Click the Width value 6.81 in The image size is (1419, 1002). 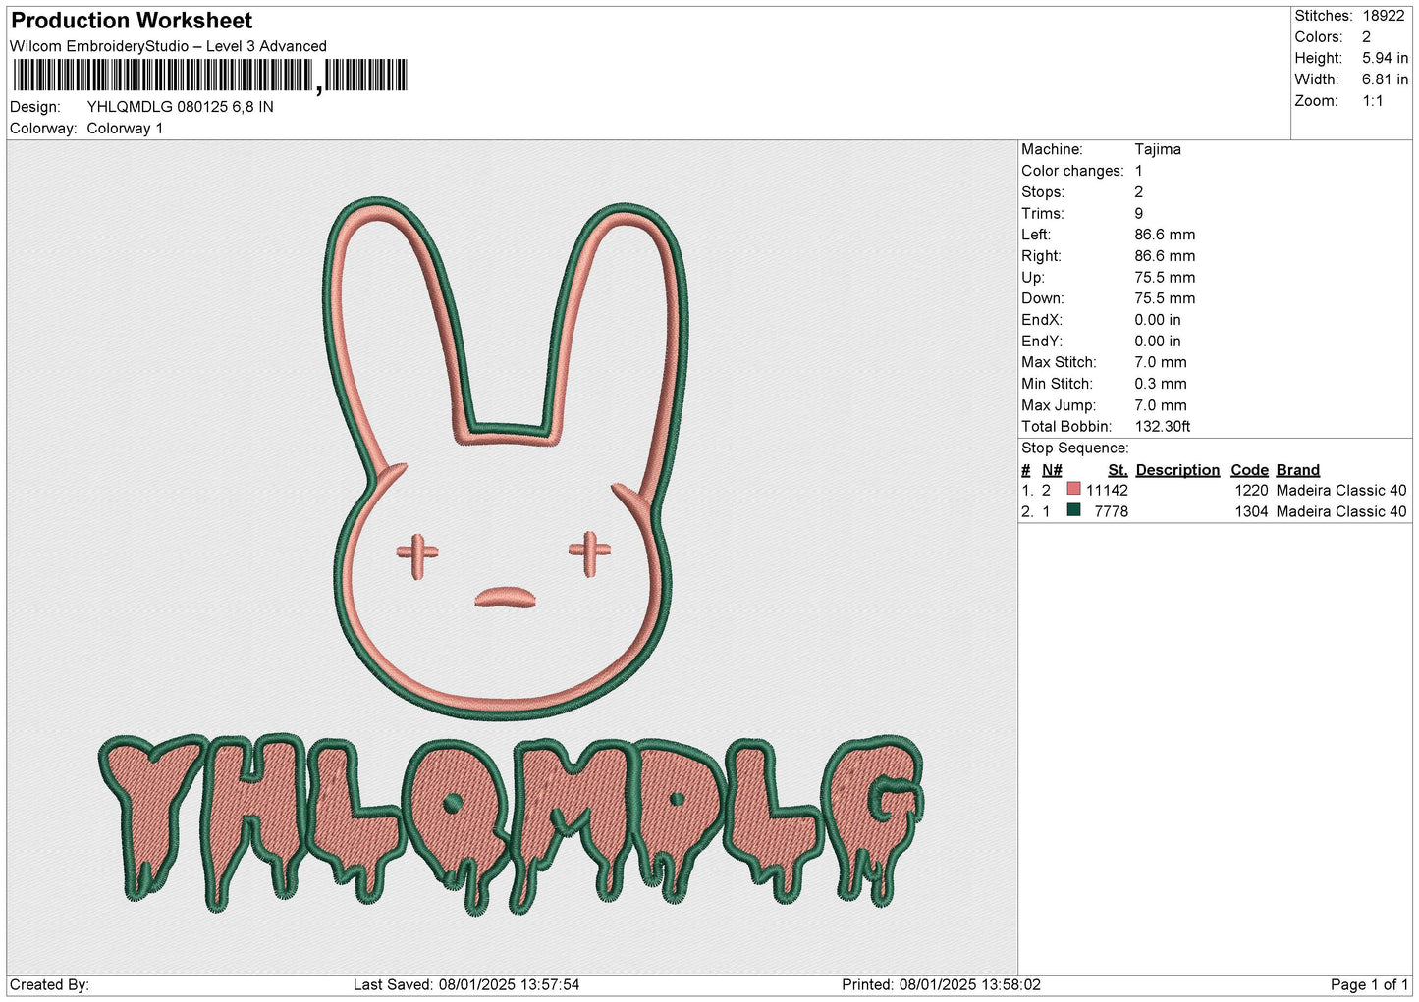1385,79
